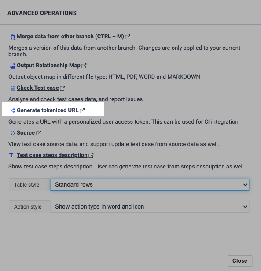Open the Generate tokenized URL link
The width and height of the screenshot is (261, 271).
coord(48,110)
